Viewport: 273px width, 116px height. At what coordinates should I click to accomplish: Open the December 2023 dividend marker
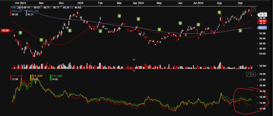coord(70,31)
